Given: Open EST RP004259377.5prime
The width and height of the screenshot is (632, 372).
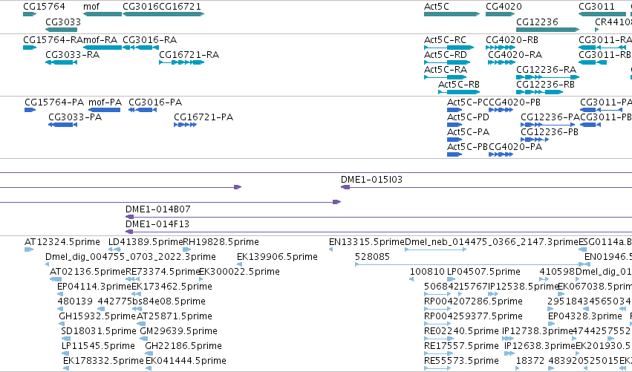Looking at the screenshot, I should tap(473, 317).
